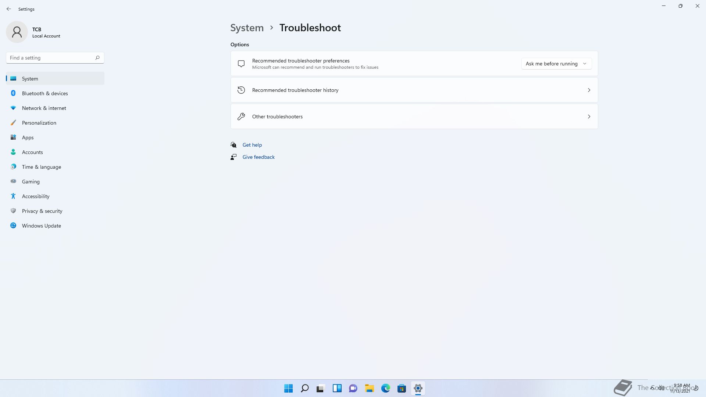Open Apps settings category
The width and height of the screenshot is (706, 397).
coord(55,137)
